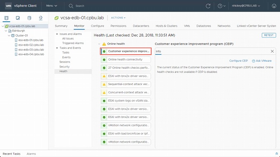Click host icon for esx-edb-02.cpbu.lab
The width and height of the screenshot is (280, 157).
[16, 45]
